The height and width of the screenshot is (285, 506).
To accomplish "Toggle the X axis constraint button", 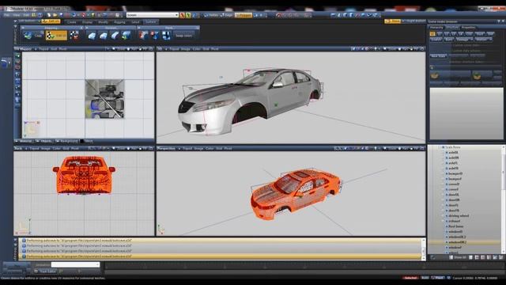I will tap(183, 15).
